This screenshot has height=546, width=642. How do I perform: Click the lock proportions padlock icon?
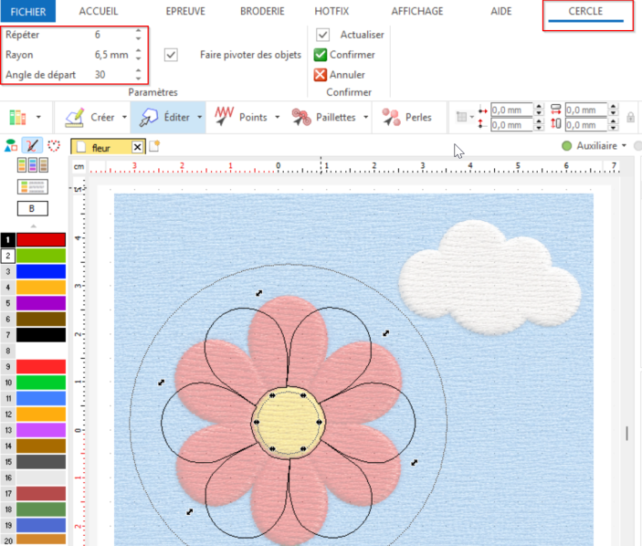coord(630,117)
